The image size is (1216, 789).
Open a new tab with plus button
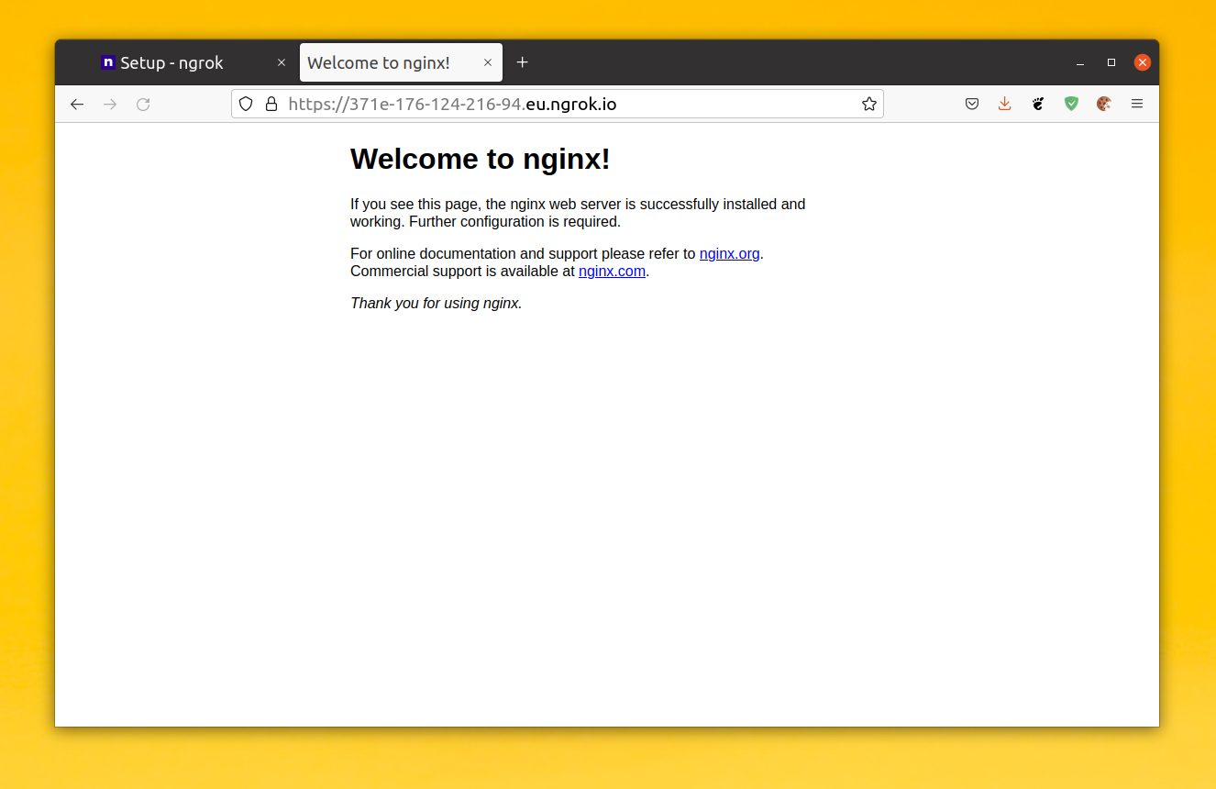[x=523, y=62]
